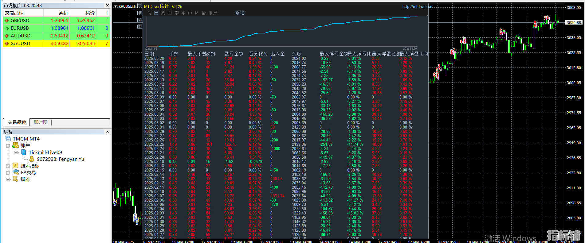Click the GBPUSD down-arrow icon
The width and height of the screenshot is (585, 243).
7,21
